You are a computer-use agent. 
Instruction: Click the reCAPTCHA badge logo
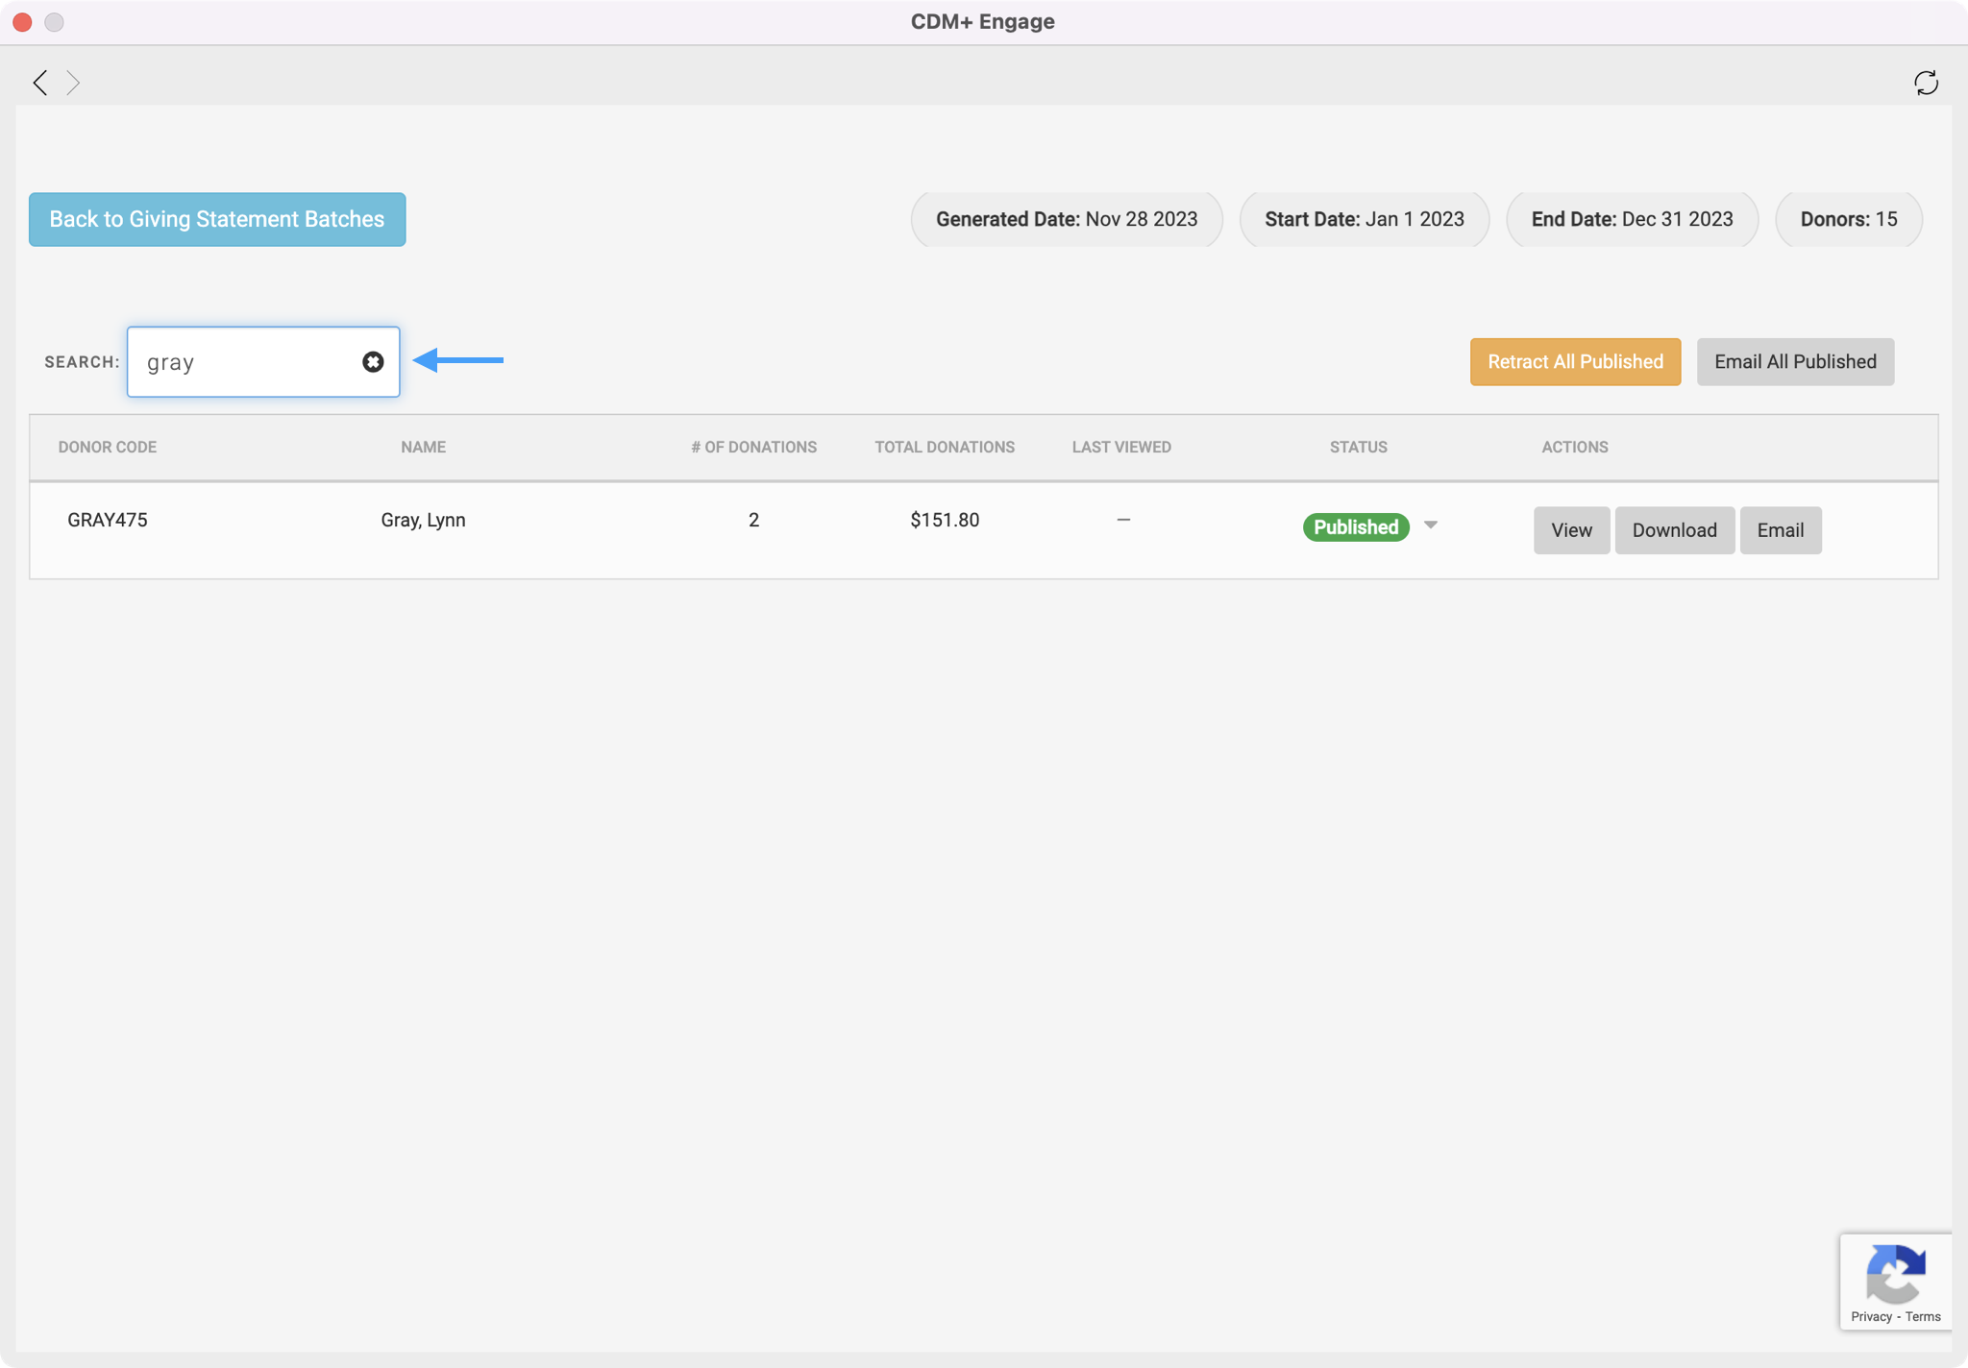coord(1894,1274)
